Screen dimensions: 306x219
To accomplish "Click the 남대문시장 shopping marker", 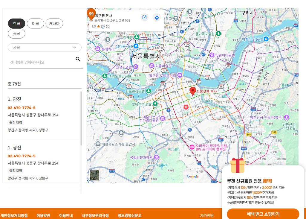I will [x=136, y=46].
